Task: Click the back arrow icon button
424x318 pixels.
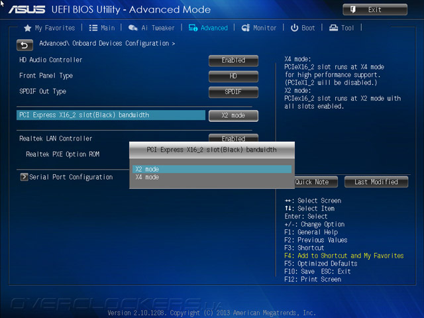Action: tap(25, 45)
